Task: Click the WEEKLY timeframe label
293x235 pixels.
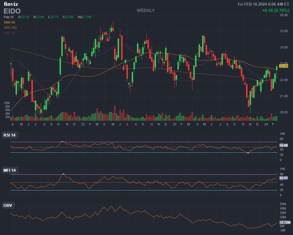Action: coord(145,11)
